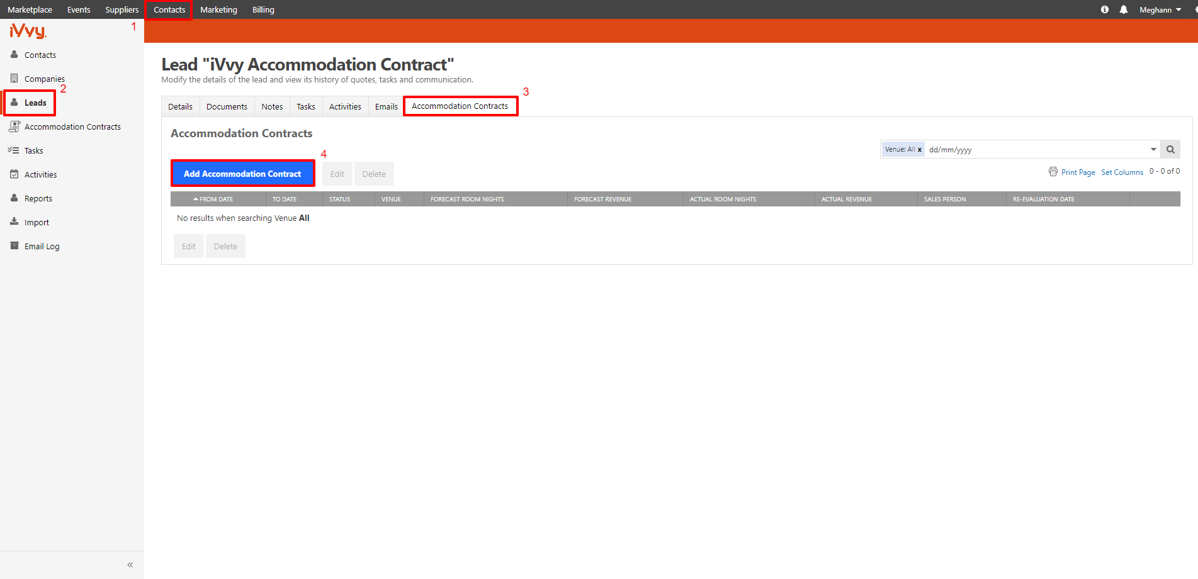
Task: Click the Print Page link
Action: click(x=1078, y=172)
